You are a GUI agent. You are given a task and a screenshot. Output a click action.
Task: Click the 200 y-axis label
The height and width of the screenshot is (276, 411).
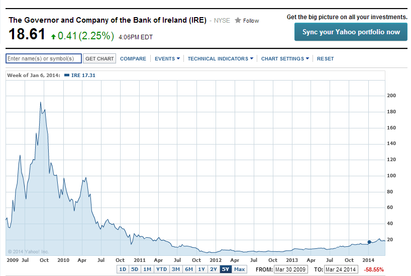[391, 96]
